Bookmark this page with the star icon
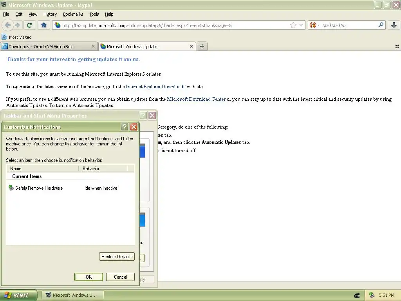The height and width of the screenshot is (301, 401). click(293, 25)
